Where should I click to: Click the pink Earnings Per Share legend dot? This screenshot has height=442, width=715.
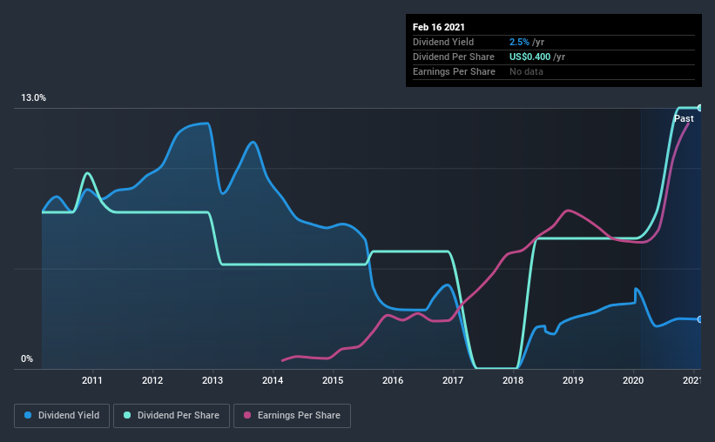[247, 415]
